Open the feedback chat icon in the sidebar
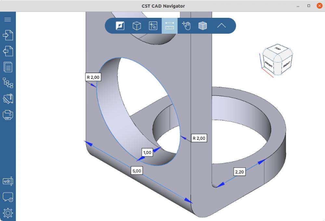The width and height of the screenshot is (325, 221). pos(8,197)
